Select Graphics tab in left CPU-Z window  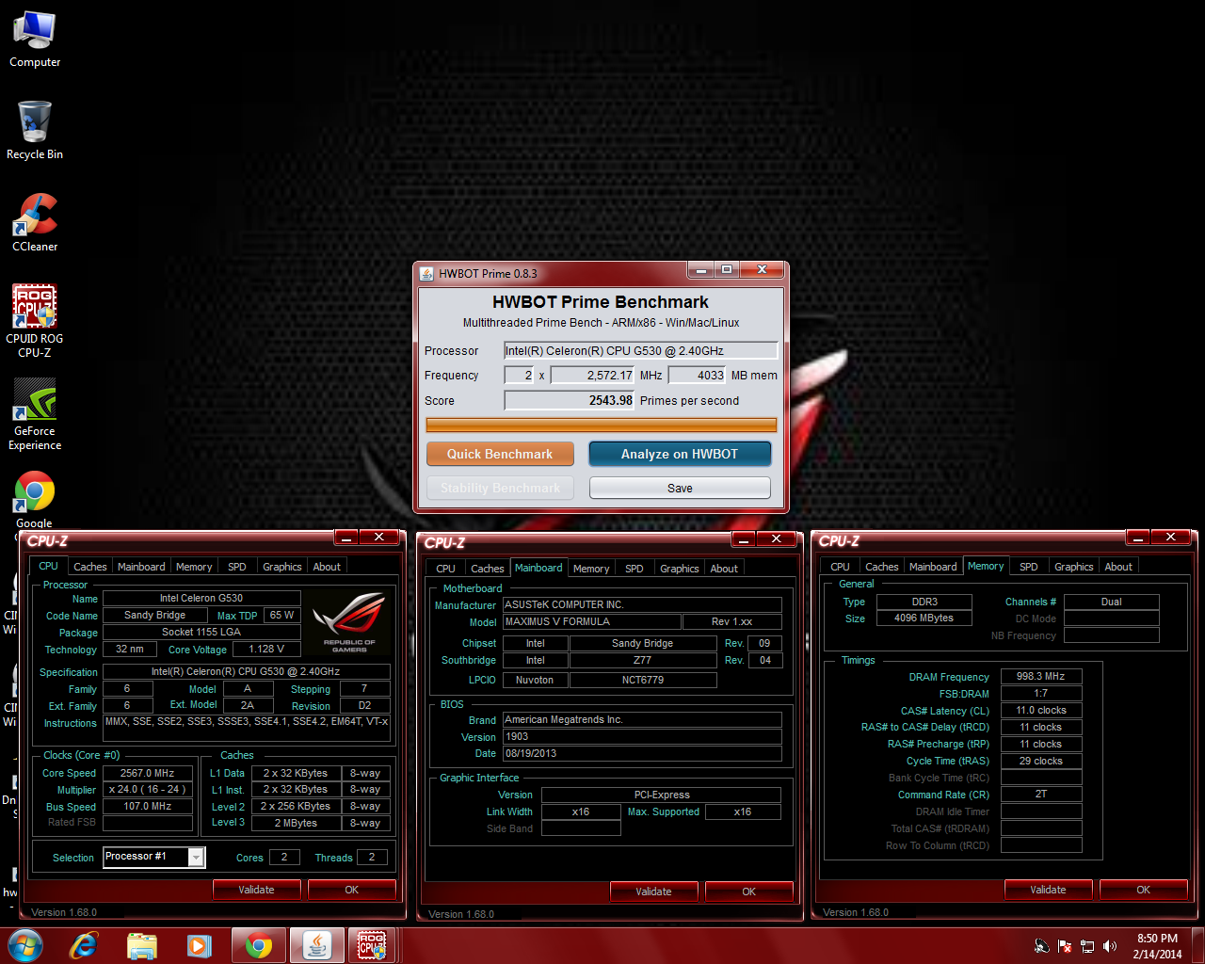[x=282, y=567]
